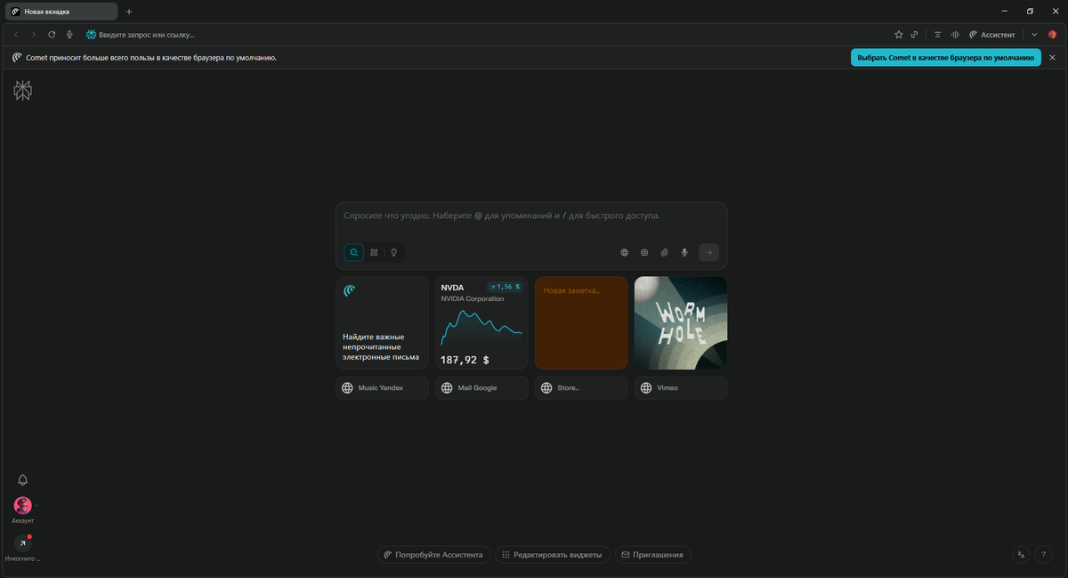Open the NVDA stock widget
The width and height of the screenshot is (1068, 578).
(x=481, y=322)
